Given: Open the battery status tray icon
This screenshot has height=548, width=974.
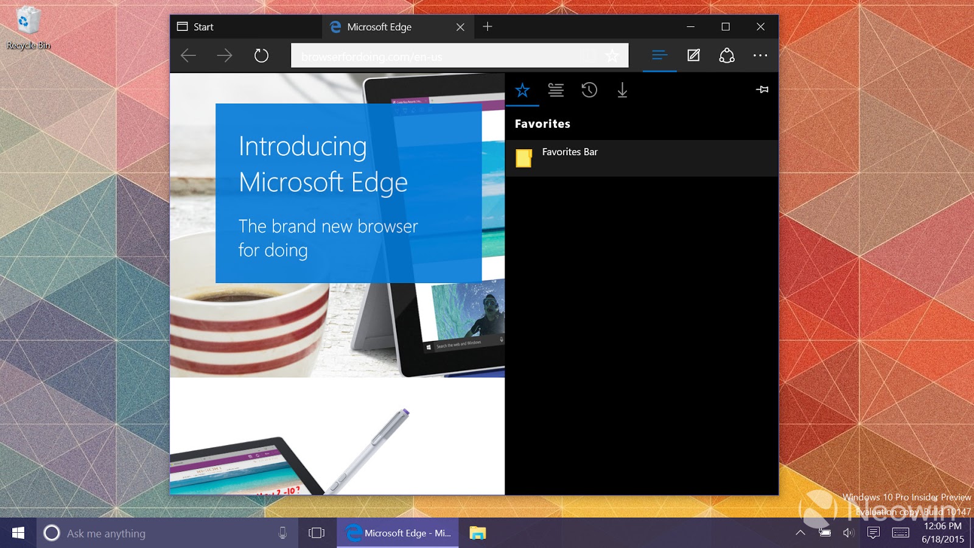Looking at the screenshot, I should 824,533.
